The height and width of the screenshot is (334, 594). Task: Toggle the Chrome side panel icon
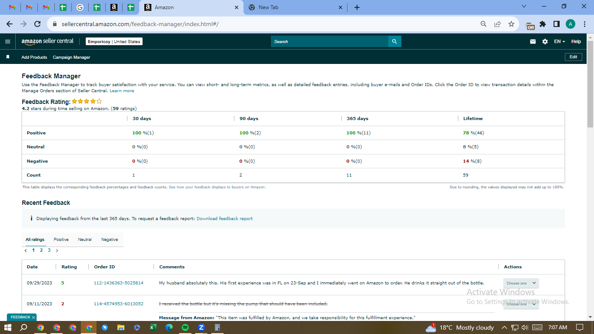(556, 24)
